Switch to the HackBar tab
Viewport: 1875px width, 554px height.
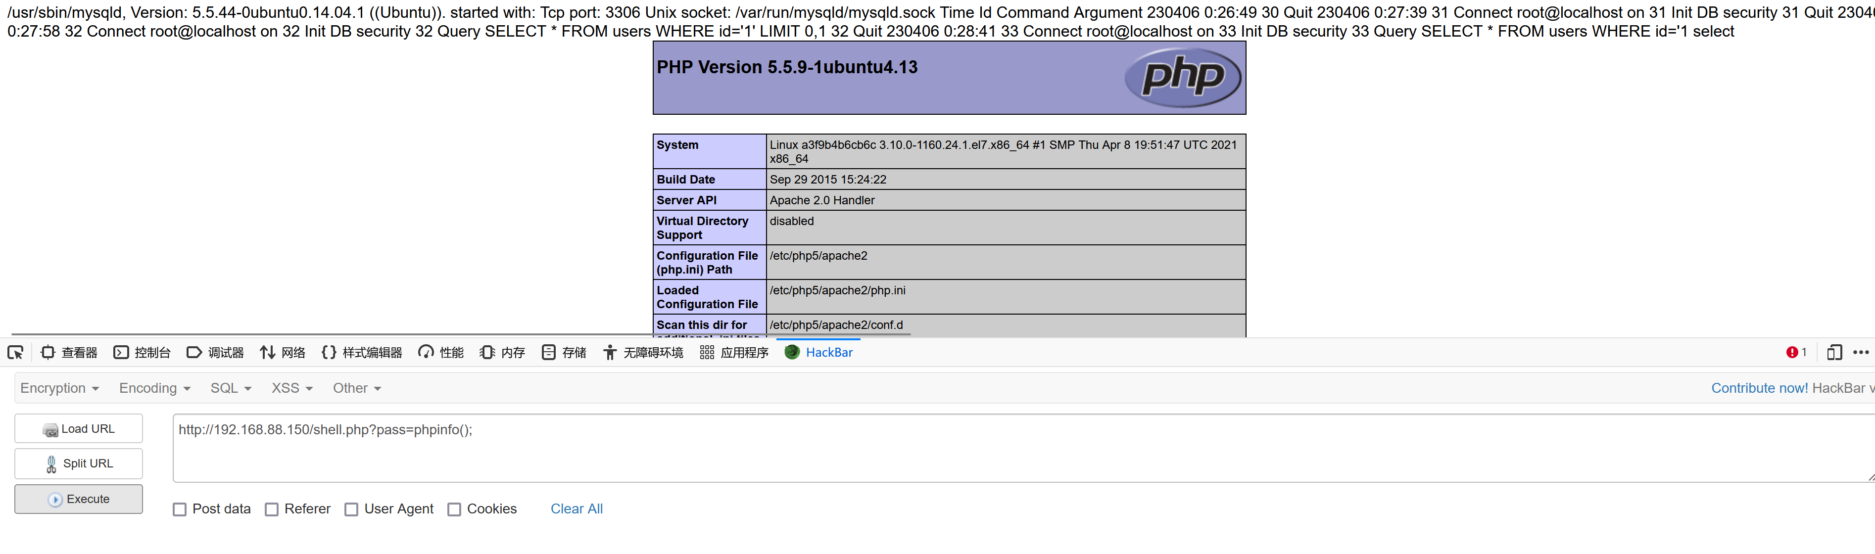point(819,353)
